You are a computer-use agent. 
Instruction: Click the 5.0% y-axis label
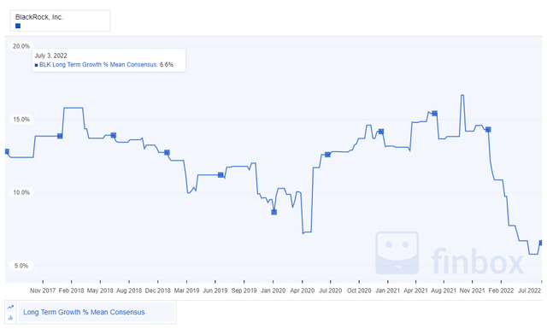pos(21,266)
